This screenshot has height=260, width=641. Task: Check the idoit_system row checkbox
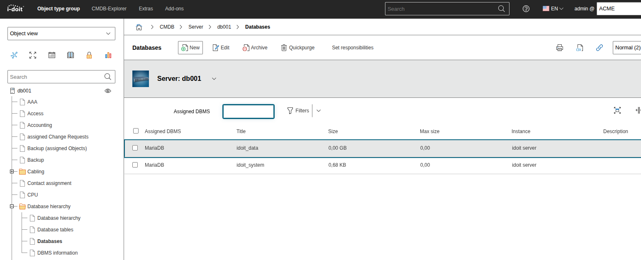pos(135,165)
